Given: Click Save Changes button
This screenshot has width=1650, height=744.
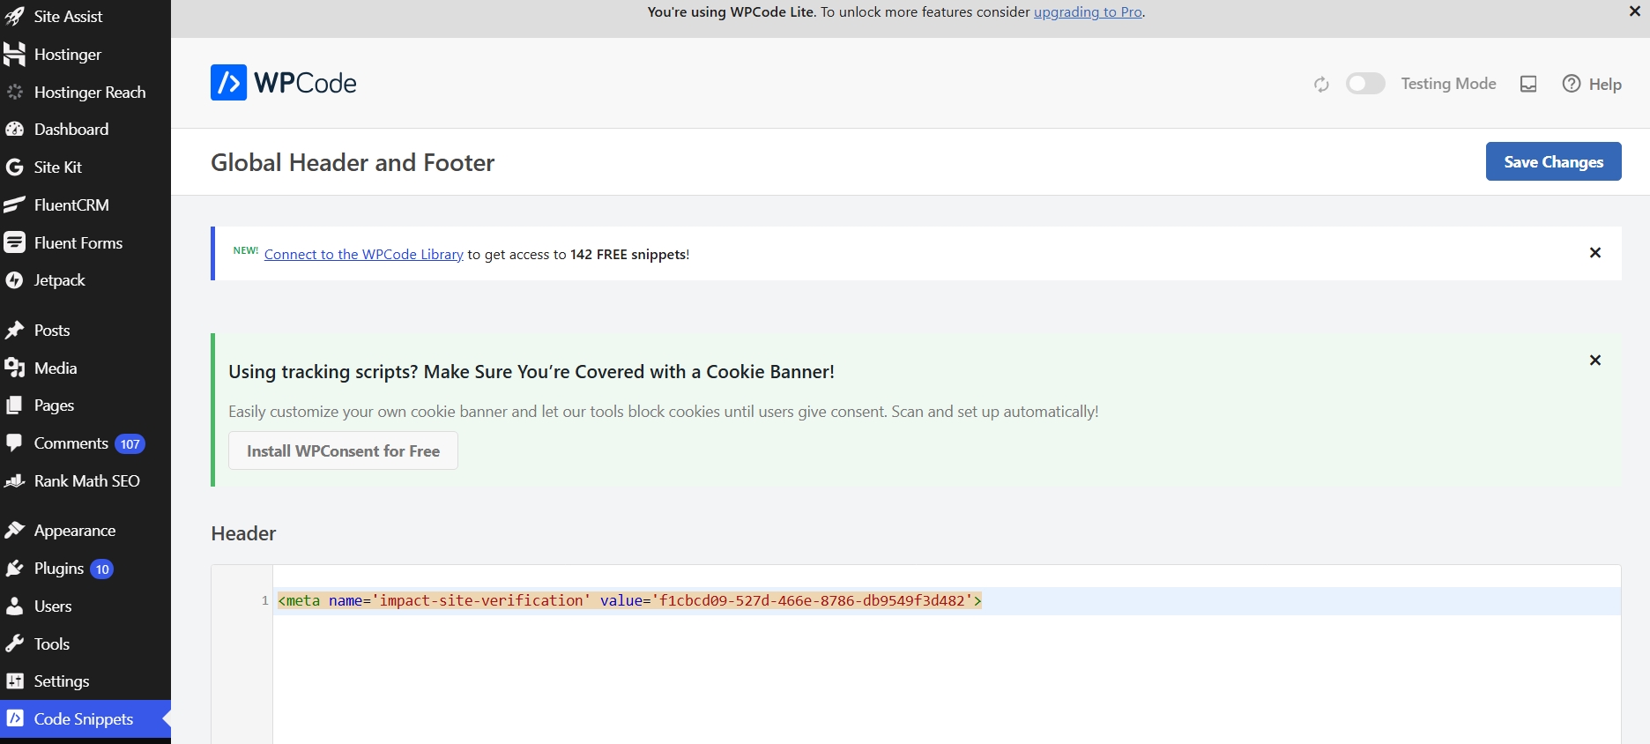Looking at the screenshot, I should click(x=1553, y=161).
